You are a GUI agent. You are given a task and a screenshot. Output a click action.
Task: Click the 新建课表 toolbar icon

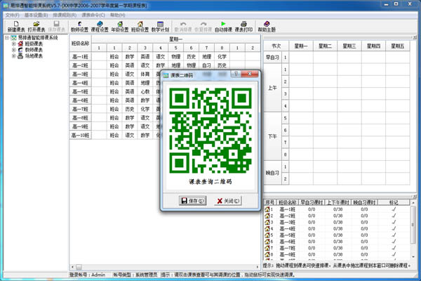click(x=16, y=27)
